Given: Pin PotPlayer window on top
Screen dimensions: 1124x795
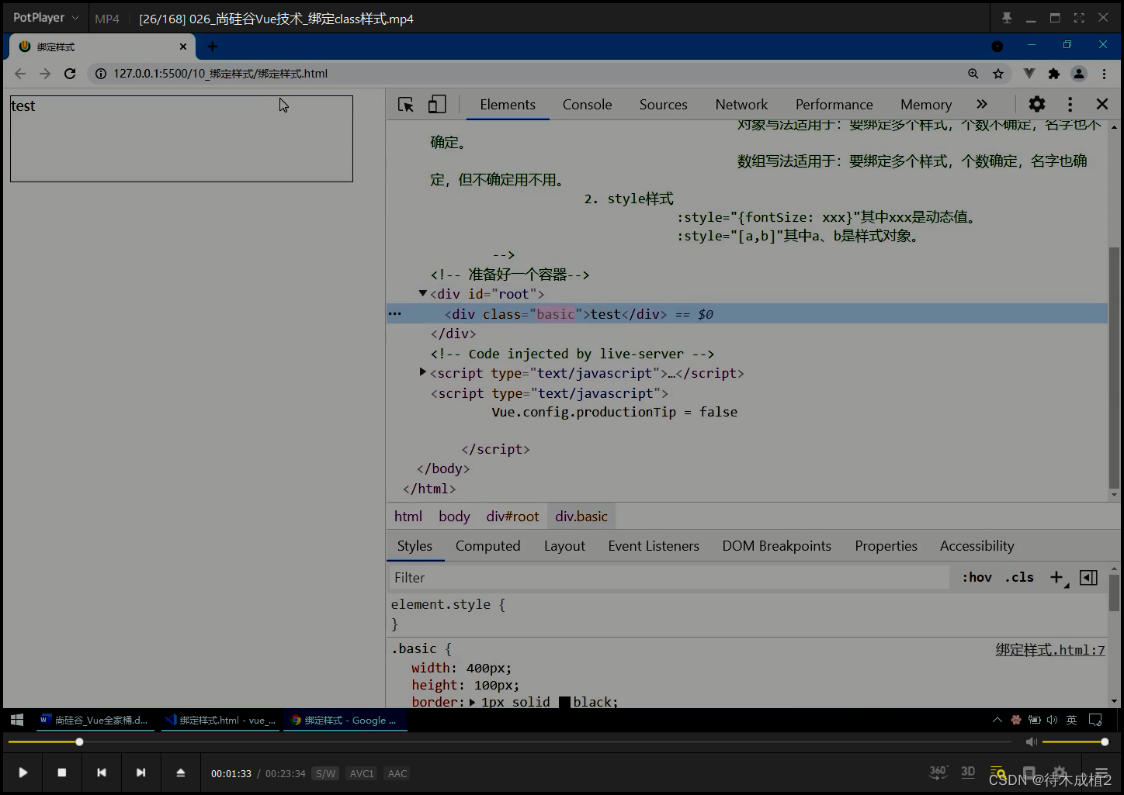Looking at the screenshot, I should point(1007,18).
